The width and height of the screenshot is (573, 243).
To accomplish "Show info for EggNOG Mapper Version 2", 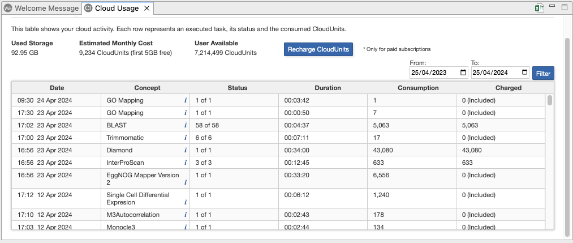I will tap(185, 183).
